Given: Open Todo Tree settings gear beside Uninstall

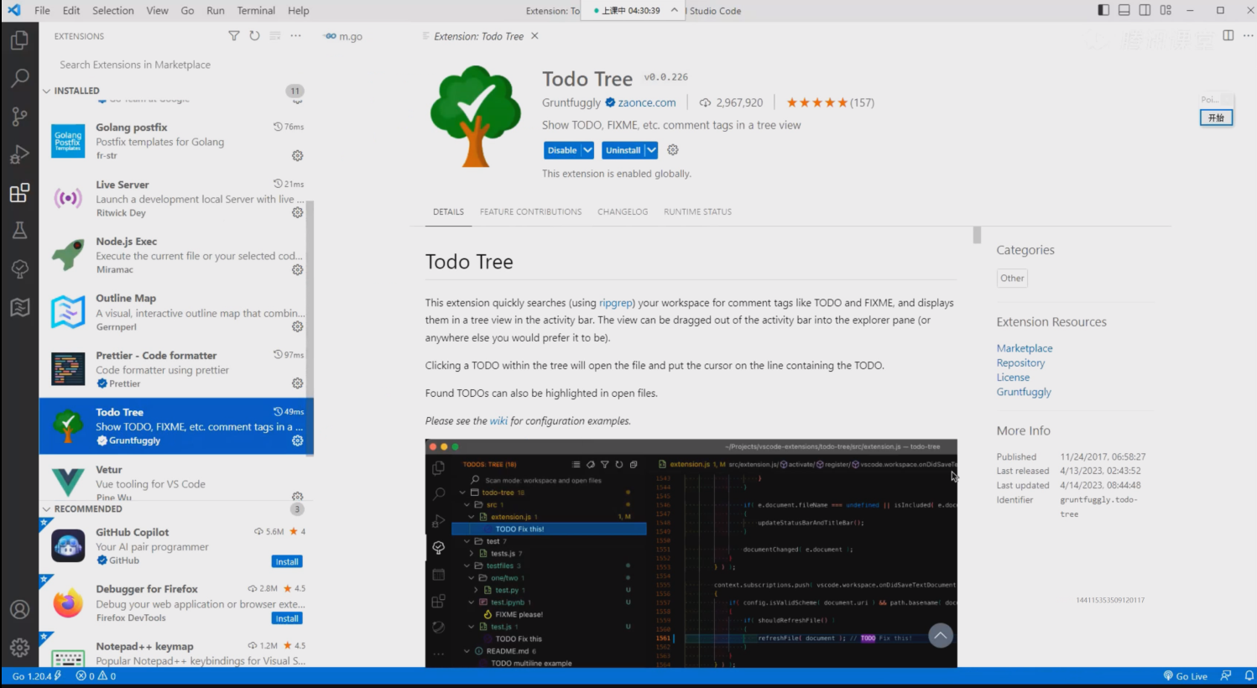Looking at the screenshot, I should [673, 150].
